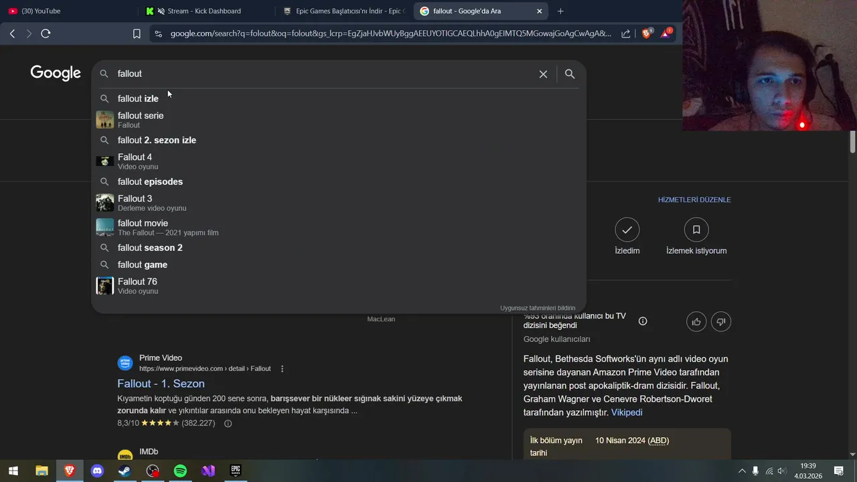Open a new browser tab with plus
857x482 pixels.
click(560, 11)
